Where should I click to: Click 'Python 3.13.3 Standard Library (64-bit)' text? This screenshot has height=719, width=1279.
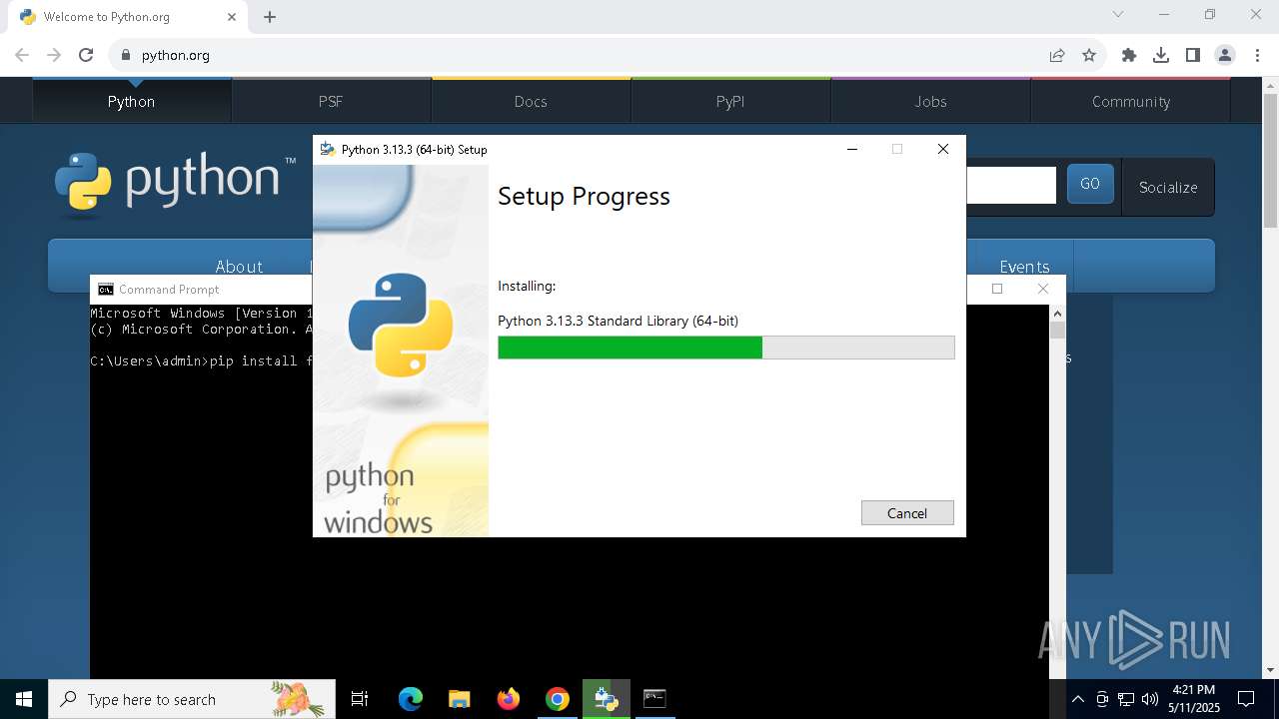pos(618,321)
